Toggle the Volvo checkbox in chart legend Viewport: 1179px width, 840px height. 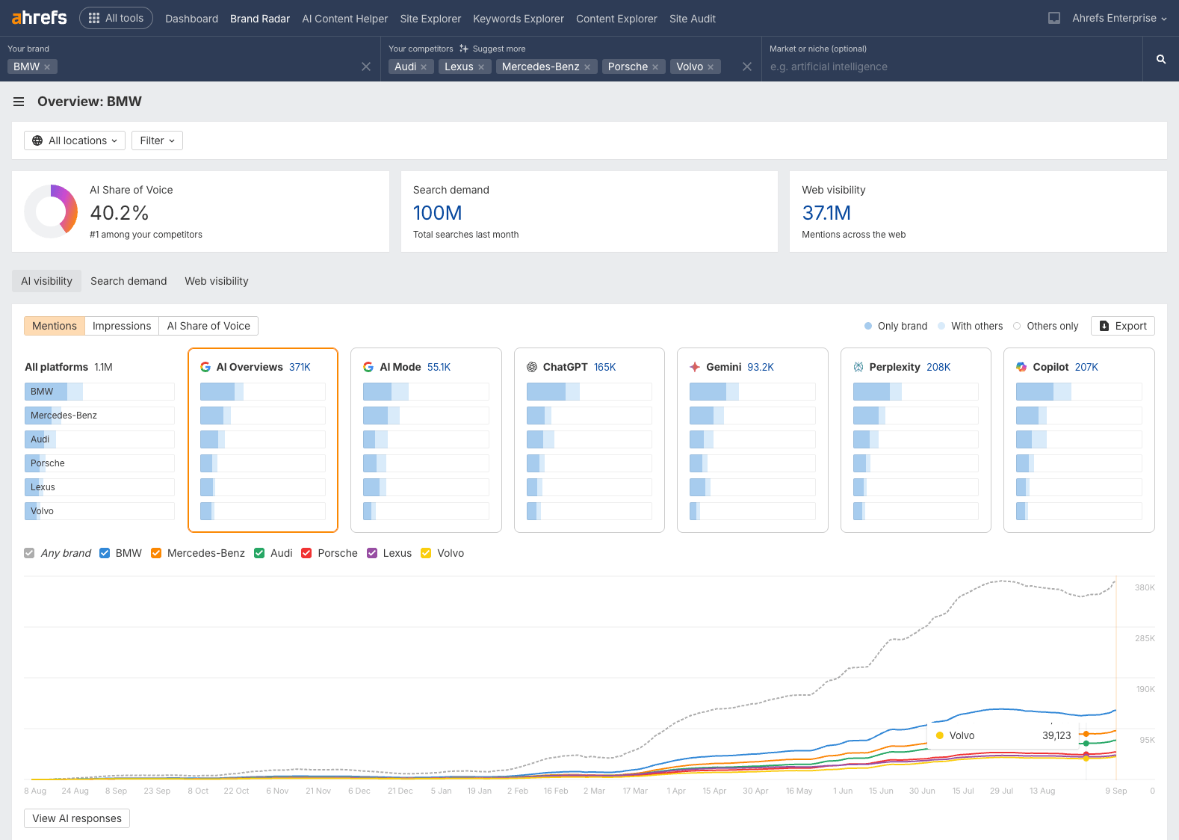coord(426,553)
